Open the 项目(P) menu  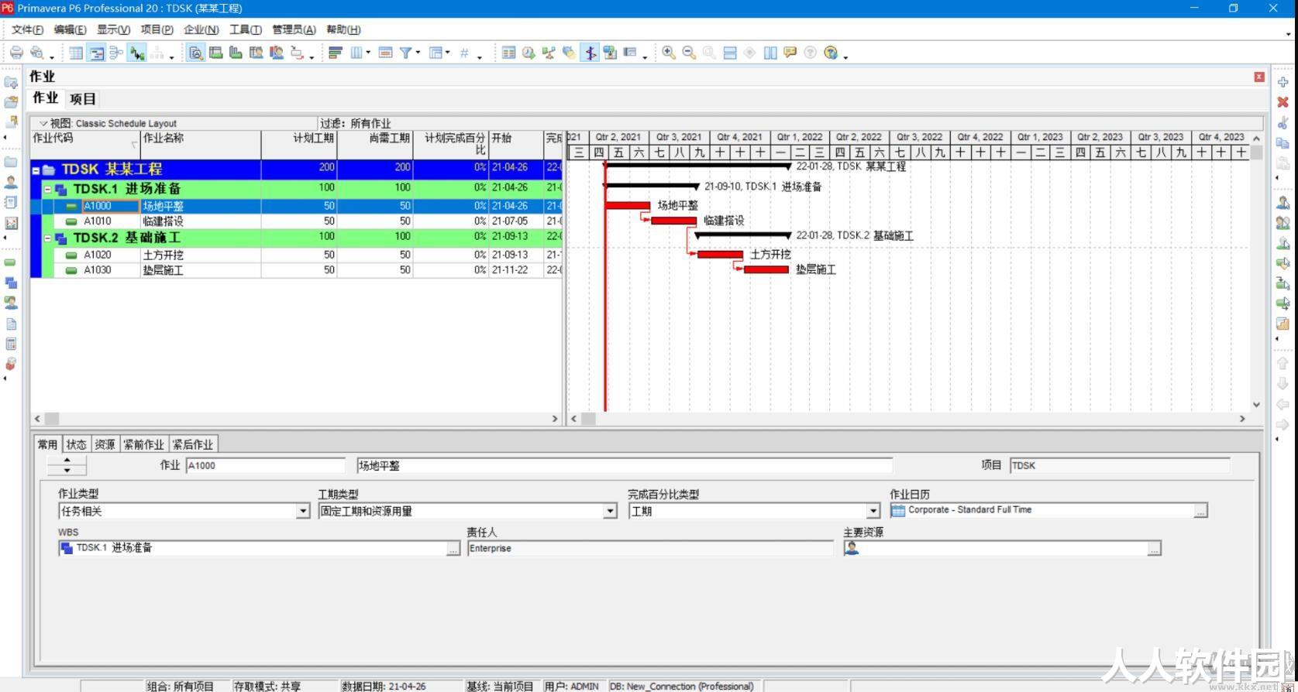[x=157, y=29]
